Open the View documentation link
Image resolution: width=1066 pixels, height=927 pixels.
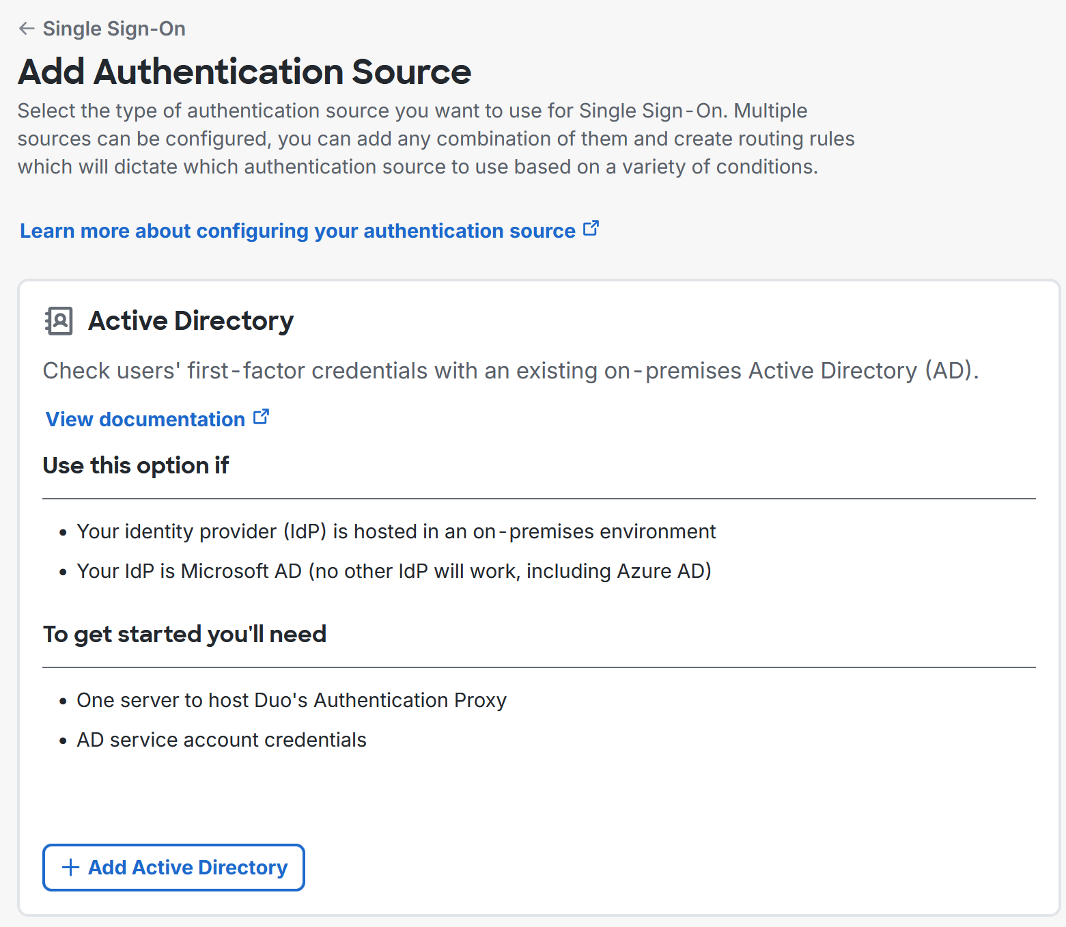click(143, 419)
